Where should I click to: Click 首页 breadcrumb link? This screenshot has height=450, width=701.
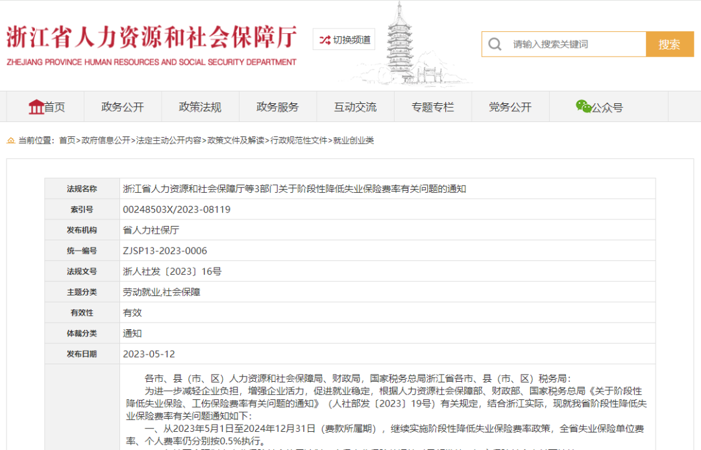tap(67, 140)
